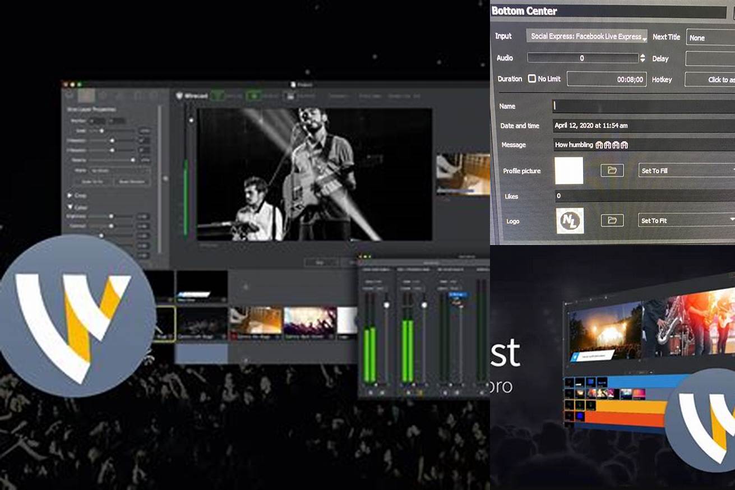
Task: Click the Duration field showing 00:08;00
Action: click(607, 79)
